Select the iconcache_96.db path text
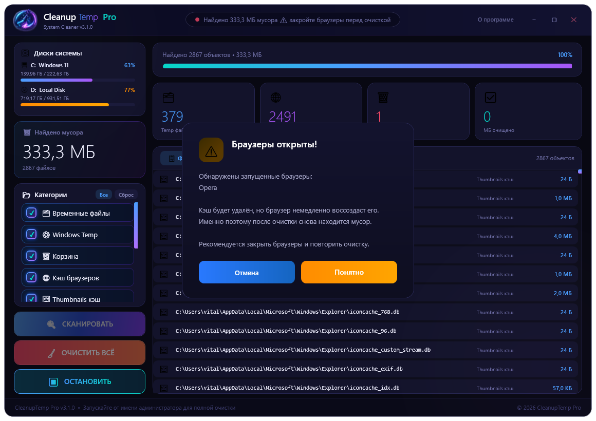596x421 pixels. click(x=286, y=331)
